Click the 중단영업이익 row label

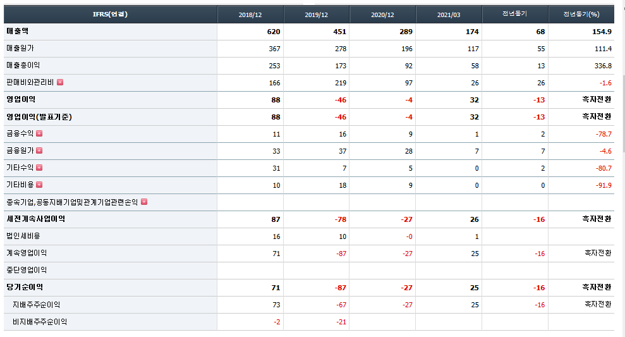[27, 271]
